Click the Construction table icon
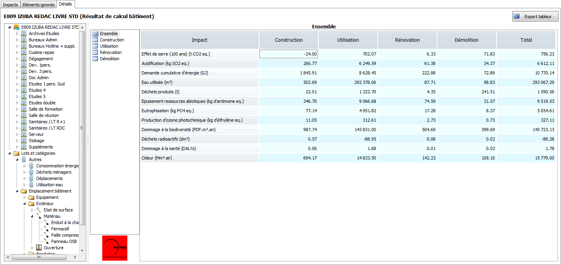This screenshot has width=561, height=265. [x=95, y=40]
